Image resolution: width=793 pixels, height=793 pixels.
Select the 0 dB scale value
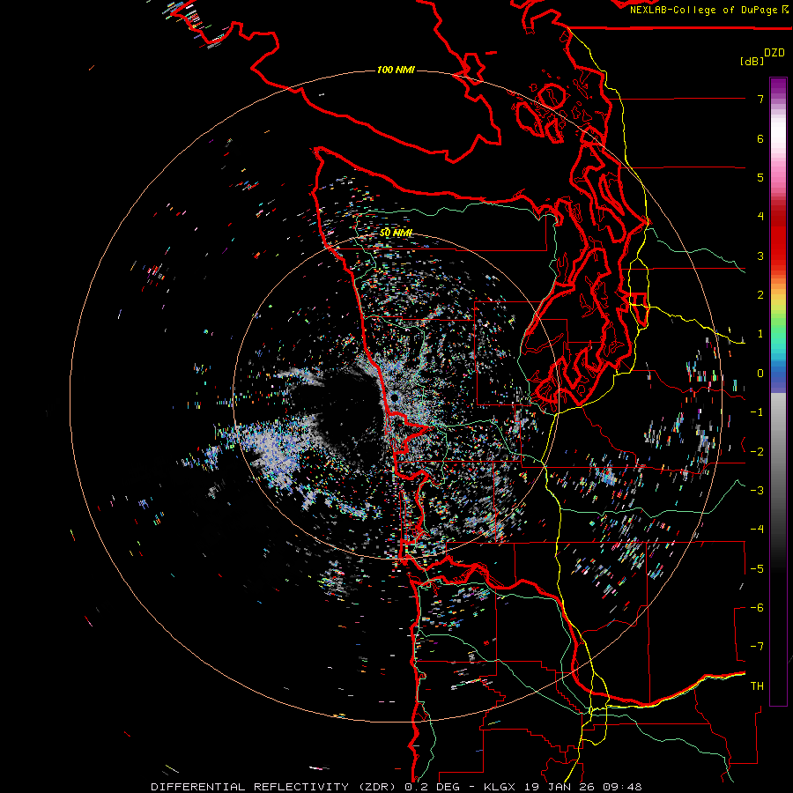tap(760, 374)
